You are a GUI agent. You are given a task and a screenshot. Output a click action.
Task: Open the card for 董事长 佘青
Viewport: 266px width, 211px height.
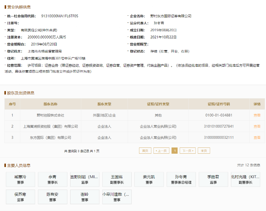tap(52, 179)
